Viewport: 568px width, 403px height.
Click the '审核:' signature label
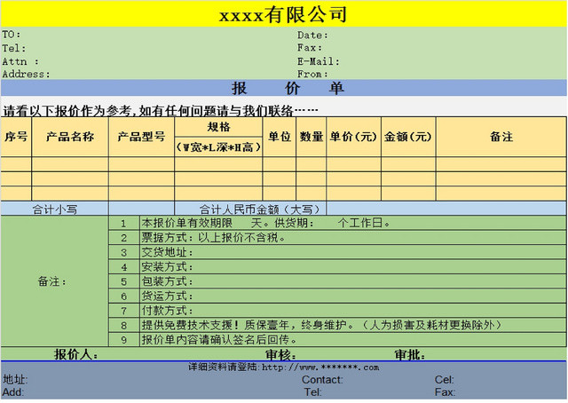(280, 355)
